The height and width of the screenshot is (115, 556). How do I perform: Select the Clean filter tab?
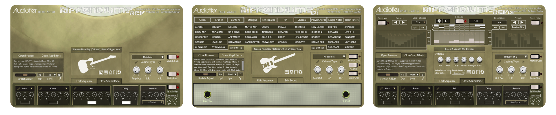202,20
